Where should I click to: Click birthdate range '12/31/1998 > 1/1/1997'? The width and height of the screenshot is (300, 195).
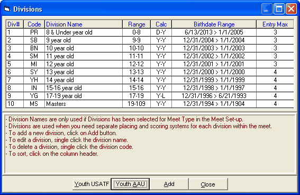click(x=214, y=88)
